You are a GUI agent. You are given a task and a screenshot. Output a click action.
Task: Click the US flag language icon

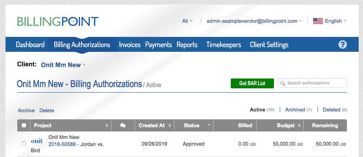(x=318, y=21)
